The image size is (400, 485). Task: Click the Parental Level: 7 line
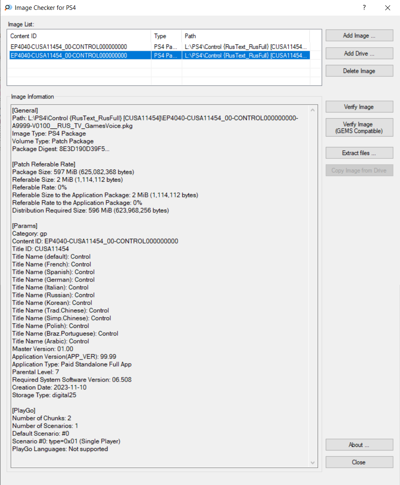click(36, 372)
